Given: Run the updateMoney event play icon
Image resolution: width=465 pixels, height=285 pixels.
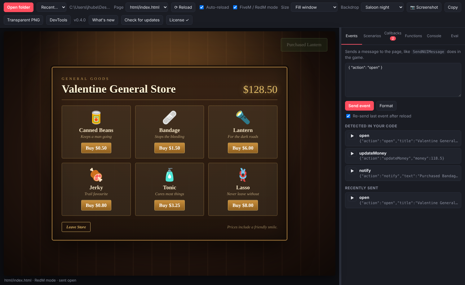Looking at the screenshot, I should point(352,153).
